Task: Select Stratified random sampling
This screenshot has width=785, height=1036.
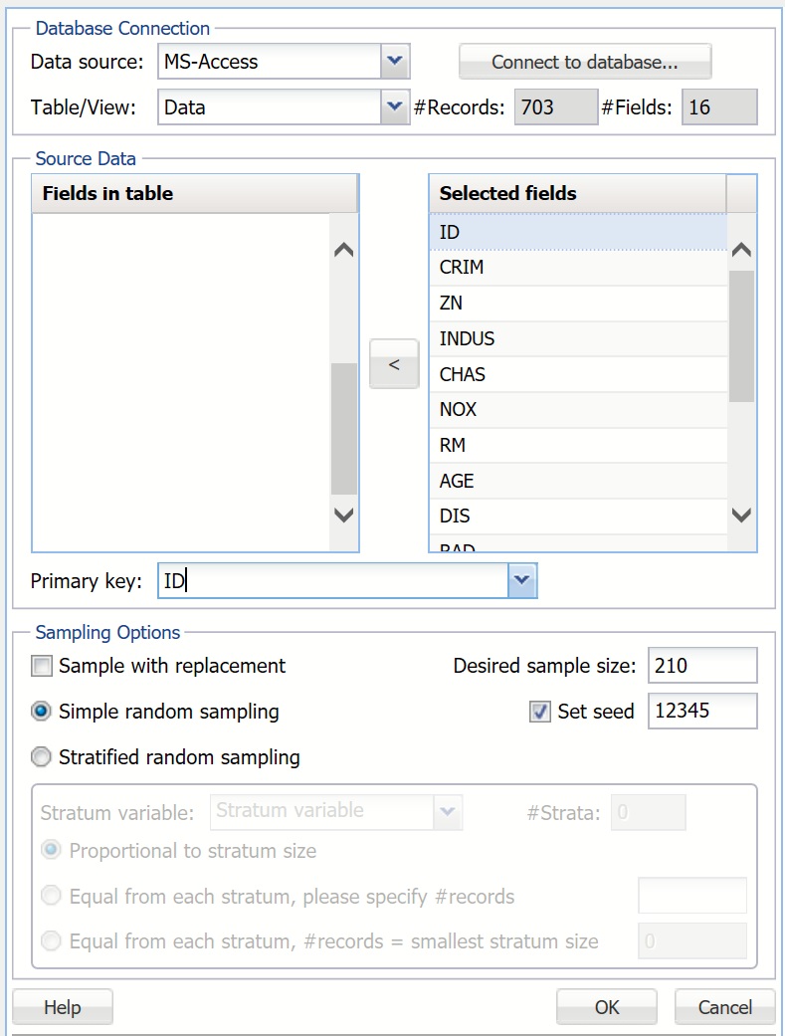Action: tap(41, 757)
